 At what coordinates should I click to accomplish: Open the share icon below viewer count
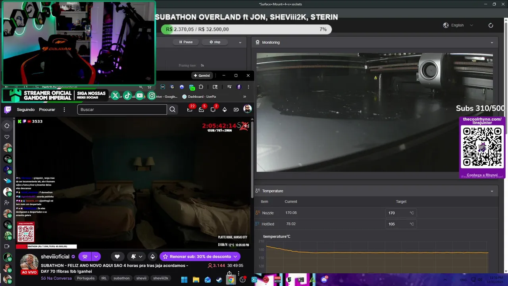coord(229,273)
